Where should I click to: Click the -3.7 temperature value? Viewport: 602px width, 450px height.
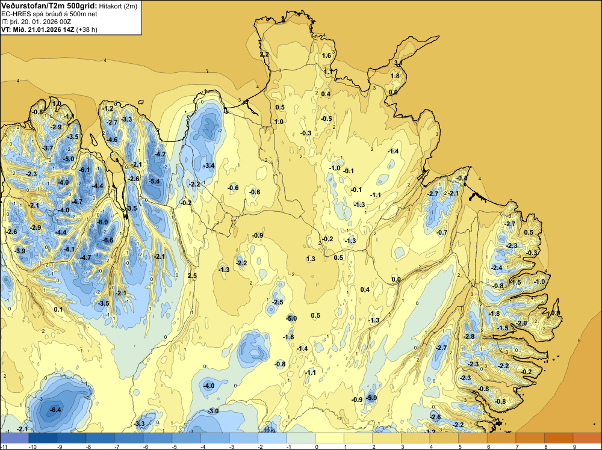pos(48,148)
